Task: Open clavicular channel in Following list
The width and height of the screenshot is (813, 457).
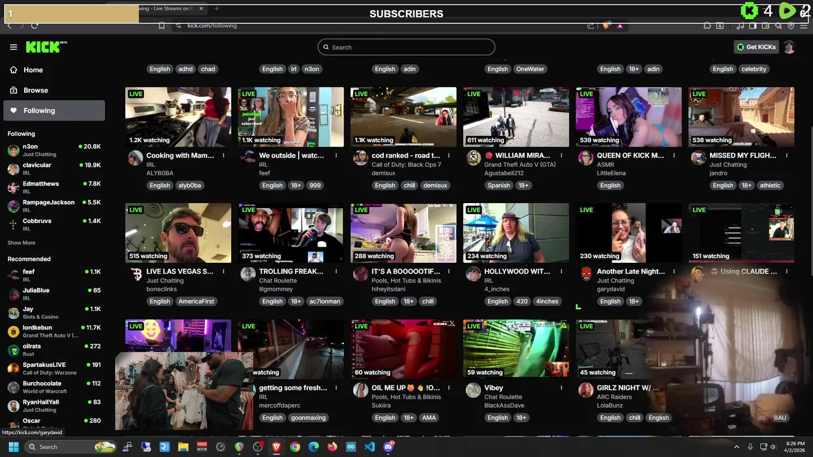Action: pyautogui.click(x=54, y=169)
